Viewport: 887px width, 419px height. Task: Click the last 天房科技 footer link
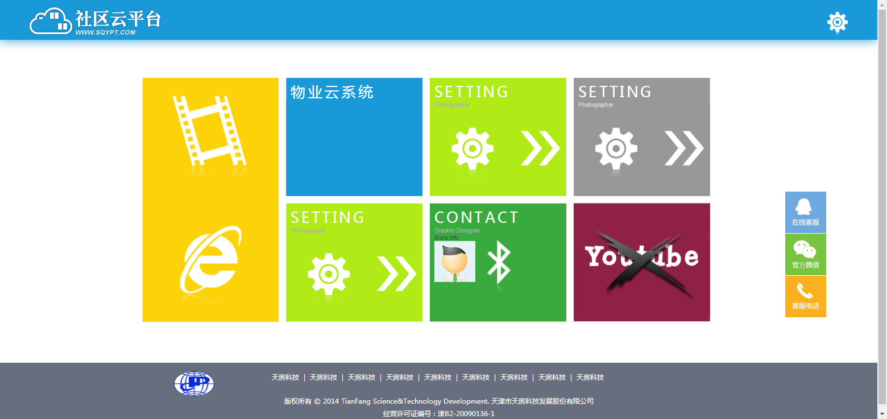[590, 377]
